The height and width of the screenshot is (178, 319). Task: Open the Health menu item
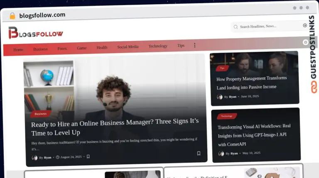tap(102, 47)
